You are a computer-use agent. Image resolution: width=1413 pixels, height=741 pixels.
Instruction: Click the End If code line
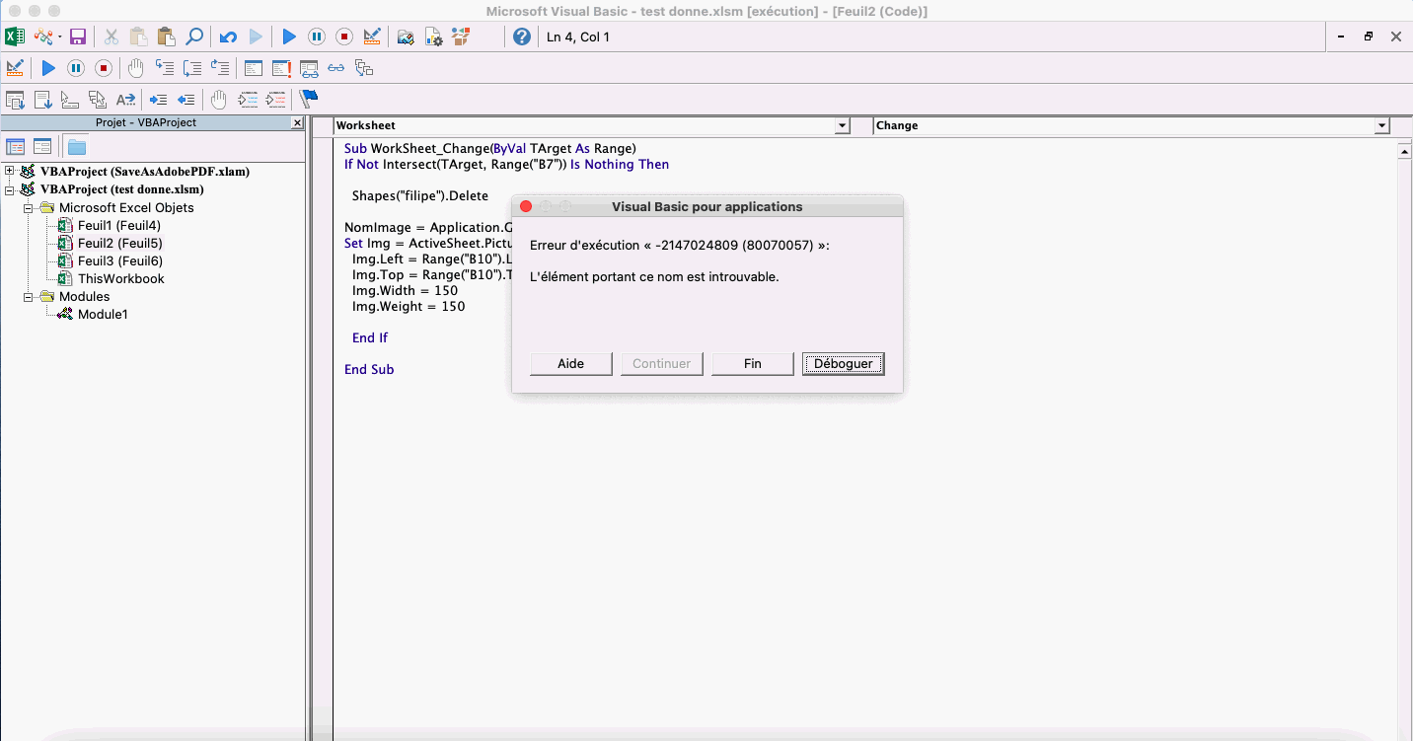coord(370,337)
